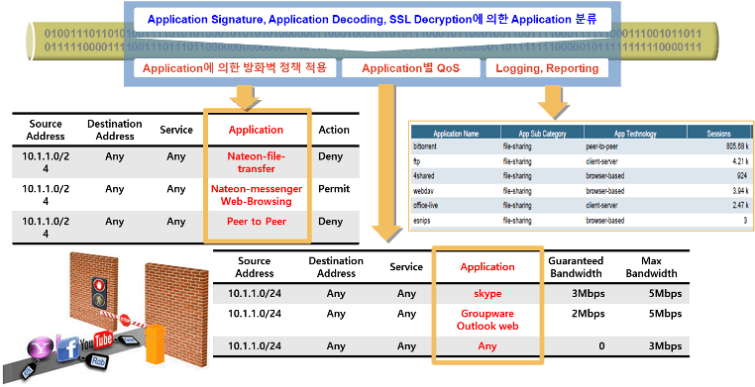Click the 'App Sub Category' column header
The height and width of the screenshot is (387, 755).
tap(542, 134)
